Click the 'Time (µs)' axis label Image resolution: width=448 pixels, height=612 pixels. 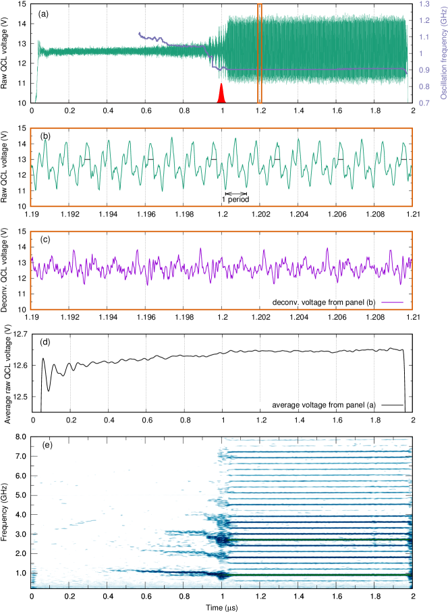pyautogui.click(x=222, y=607)
